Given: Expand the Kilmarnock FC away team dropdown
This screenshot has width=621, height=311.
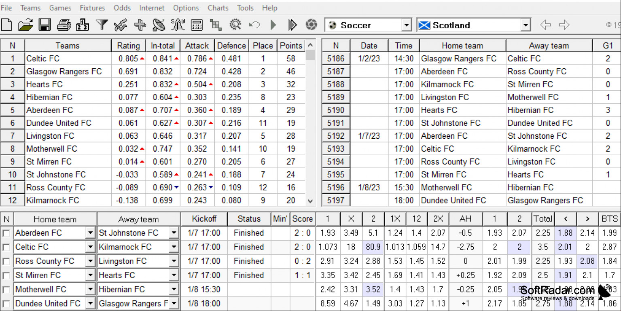Looking at the screenshot, I should (174, 247).
